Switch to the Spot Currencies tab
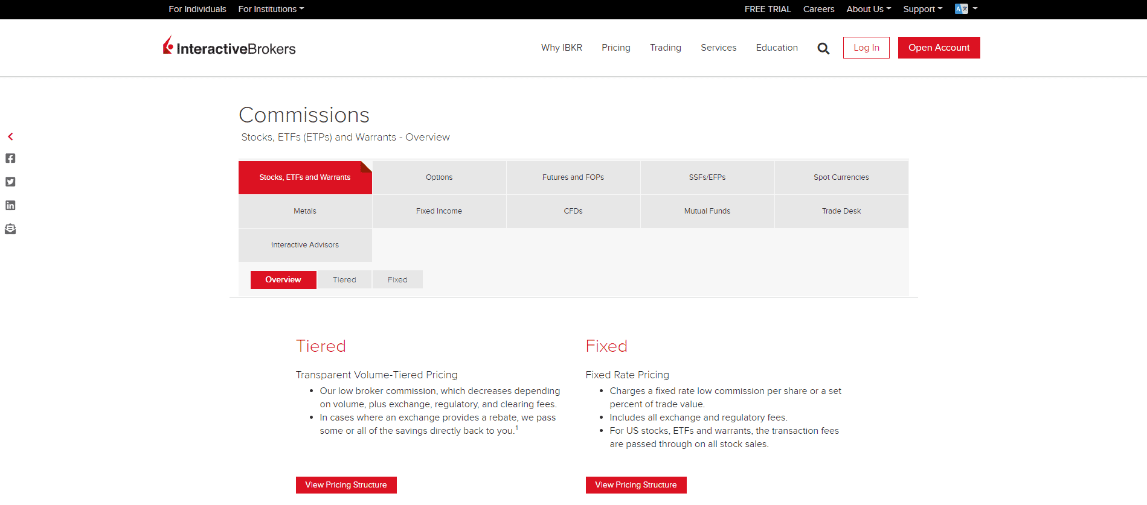 (841, 177)
